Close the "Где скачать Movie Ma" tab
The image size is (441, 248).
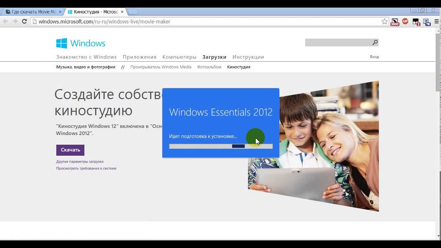click(60, 12)
